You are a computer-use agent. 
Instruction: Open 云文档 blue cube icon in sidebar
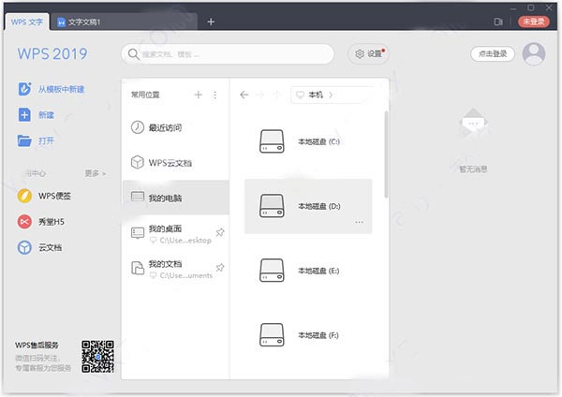[24, 247]
